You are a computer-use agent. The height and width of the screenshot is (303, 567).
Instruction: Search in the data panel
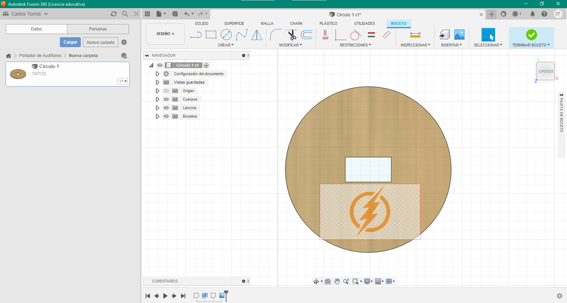(x=125, y=14)
